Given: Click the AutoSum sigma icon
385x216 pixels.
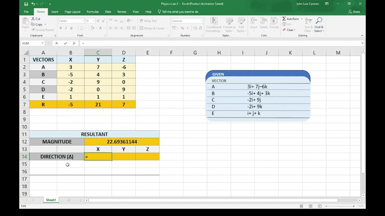Looking at the screenshot, I should point(284,19).
